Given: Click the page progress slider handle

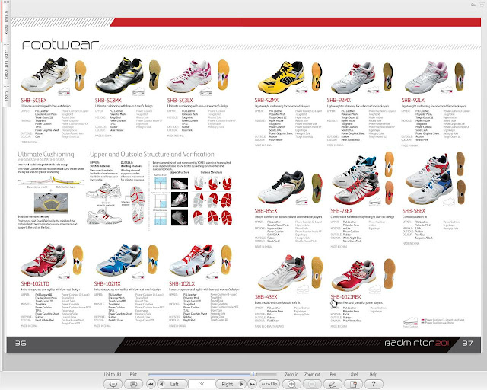Looking at the screenshot, I should (x=253, y=374).
